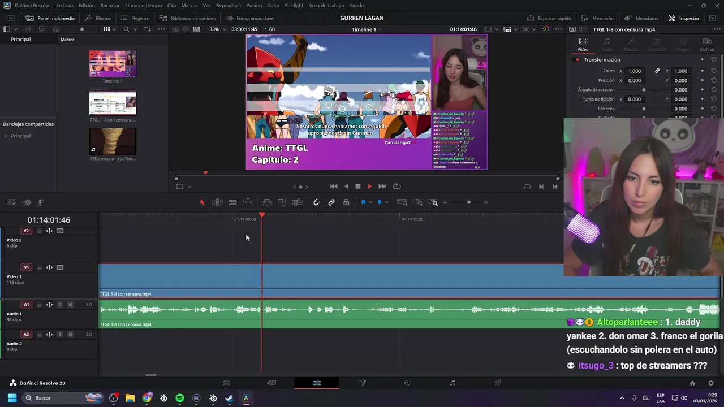Open viewer zoom 33% dropdown
The height and width of the screenshot is (407, 724).
point(217,29)
